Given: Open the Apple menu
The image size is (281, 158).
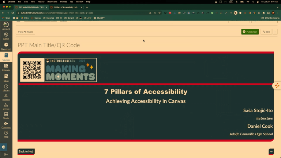Looking at the screenshot, I should (x=4, y=1).
